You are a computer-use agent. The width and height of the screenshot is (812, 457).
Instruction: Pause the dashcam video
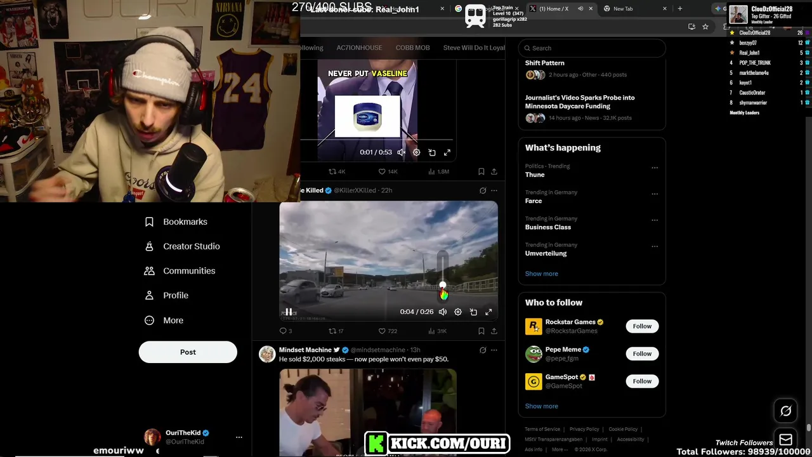click(289, 312)
